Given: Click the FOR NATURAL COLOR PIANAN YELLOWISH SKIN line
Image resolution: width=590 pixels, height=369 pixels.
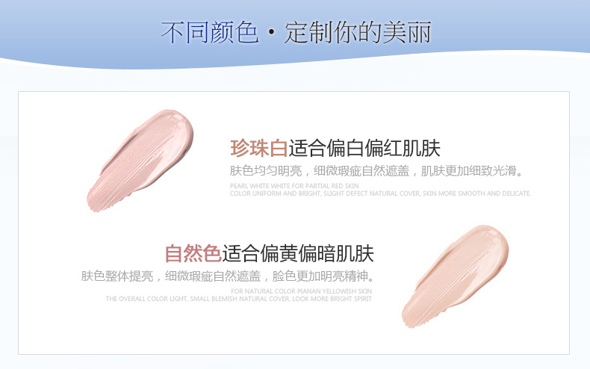Looking at the screenshot, I should pyautogui.click(x=302, y=291).
